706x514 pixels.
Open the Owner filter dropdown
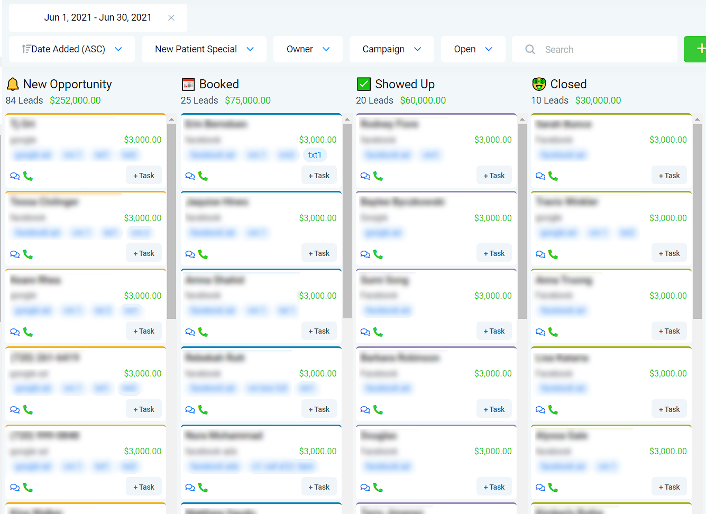point(308,49)
